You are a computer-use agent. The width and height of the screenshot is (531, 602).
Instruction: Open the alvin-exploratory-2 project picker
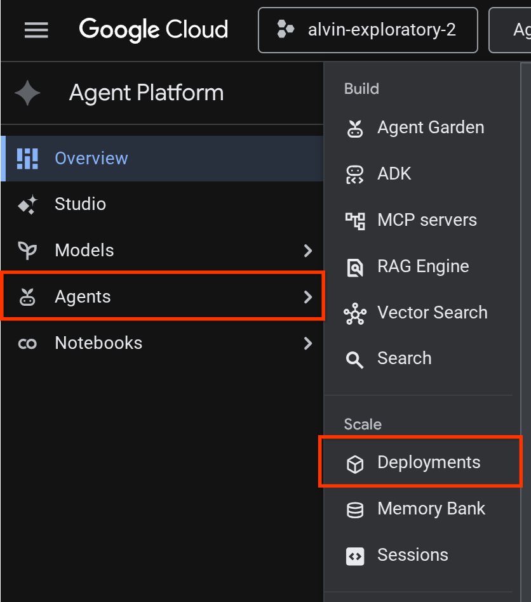(x=368, y=30)
